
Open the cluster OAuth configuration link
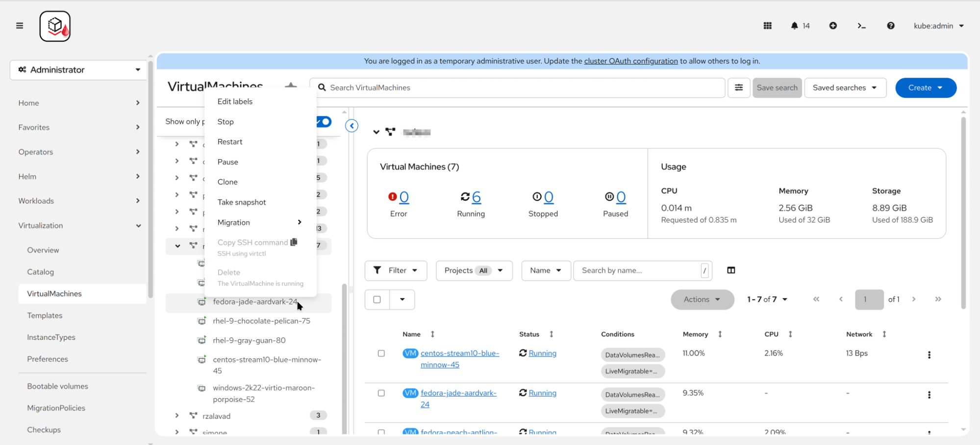(630, 61)
